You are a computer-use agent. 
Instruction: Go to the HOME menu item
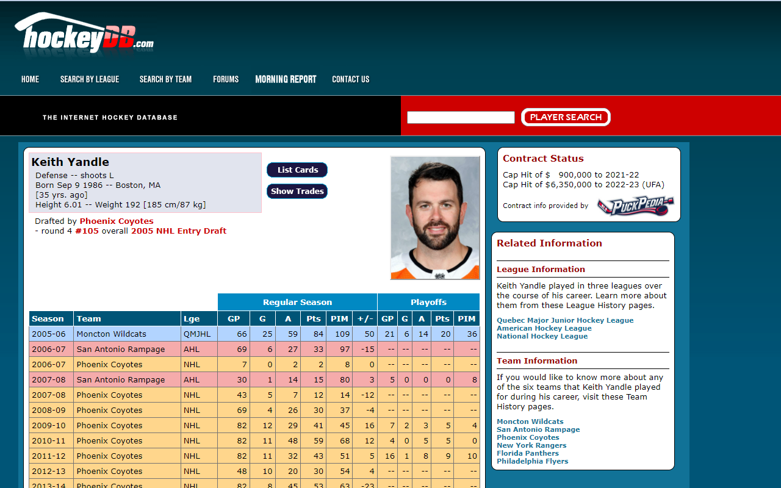coord(30,79)
